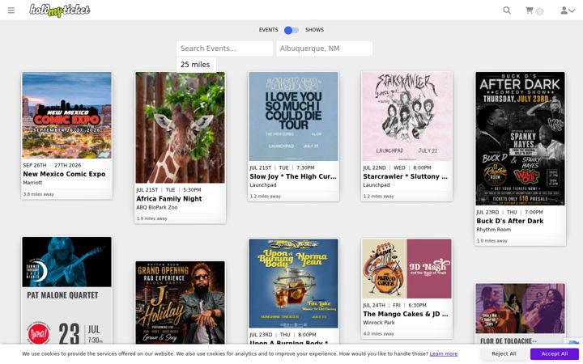Click the 3.8 miles away text
Viewport: 583px width, 364px height.
coord(39,194)
